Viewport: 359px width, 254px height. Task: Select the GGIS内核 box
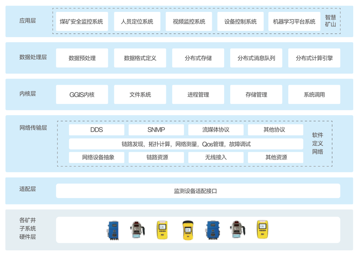point(82,95)
